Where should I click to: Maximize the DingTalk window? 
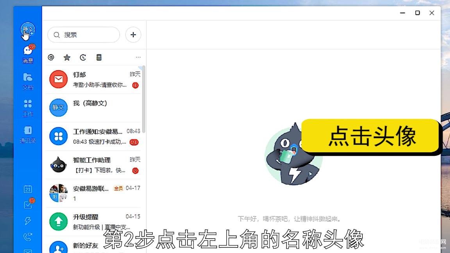[418, 13]
